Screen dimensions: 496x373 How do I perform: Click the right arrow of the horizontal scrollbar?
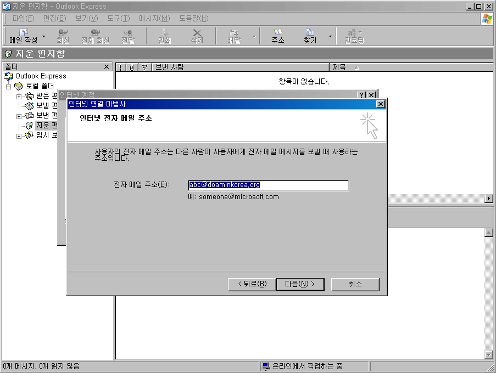489,199
